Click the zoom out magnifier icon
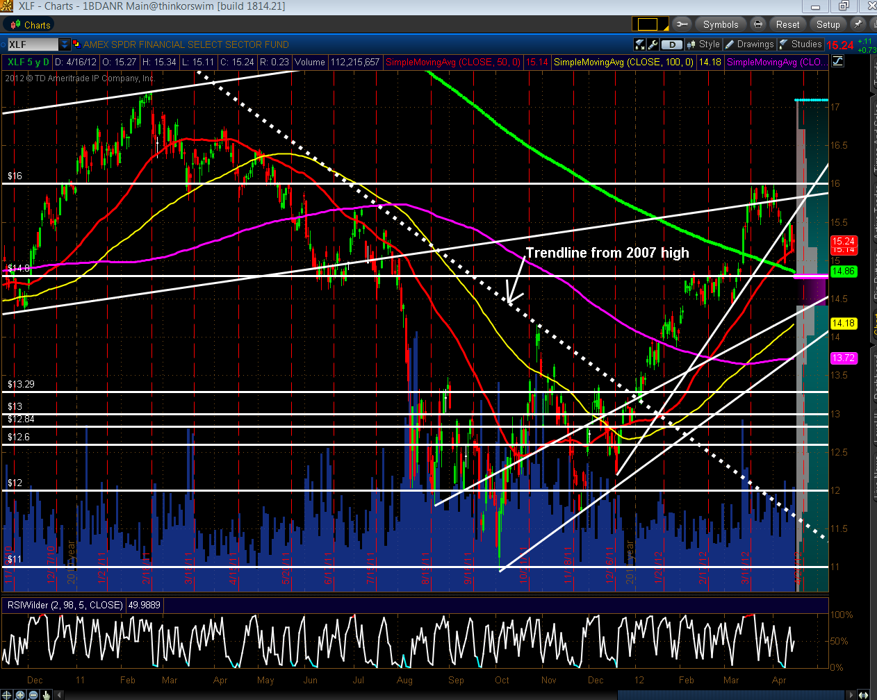The image size is (877, 700). (x=33, y=694)
